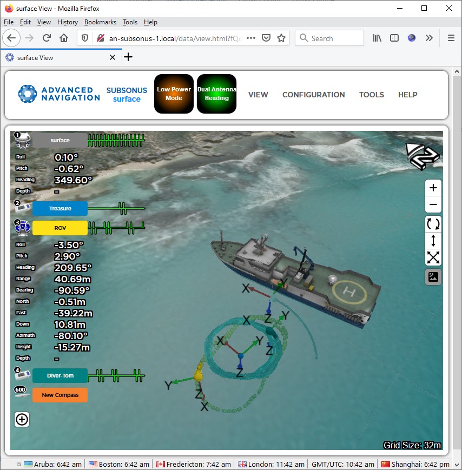Expand Firefox toolbar overflow chevrons

[429, 38]
